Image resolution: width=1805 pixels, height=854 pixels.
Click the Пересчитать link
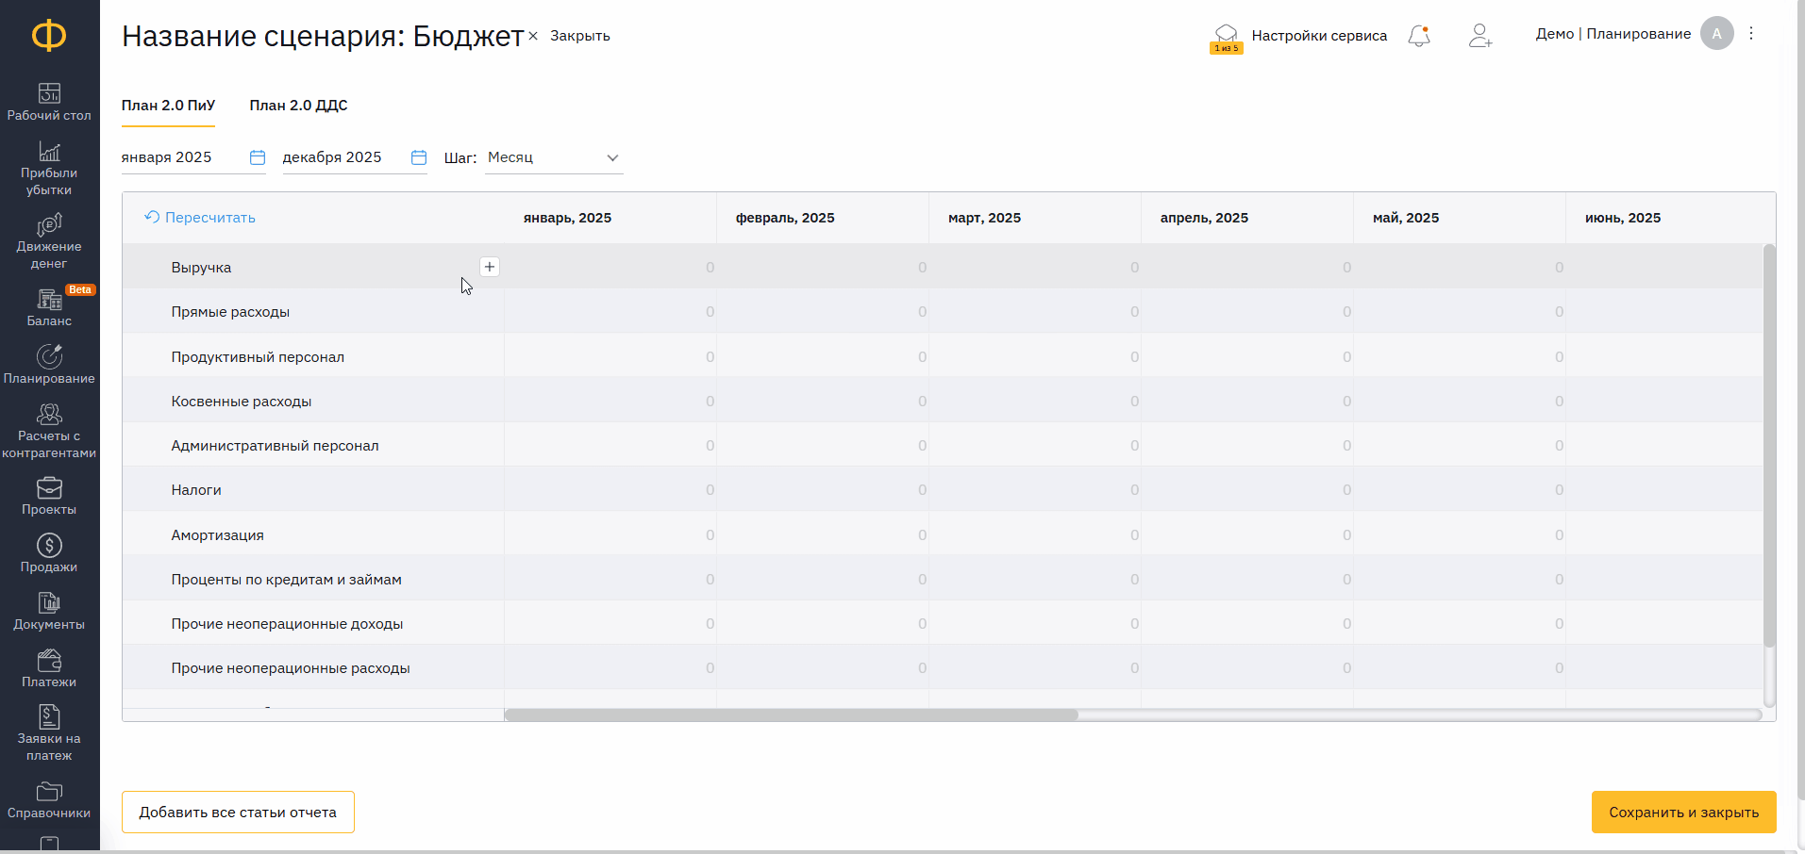point(200,218)
